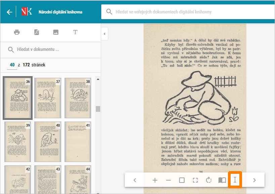The height and width of the screenshot is (194, 275).
Task: Print the document with printer icon
Action: 17,32
